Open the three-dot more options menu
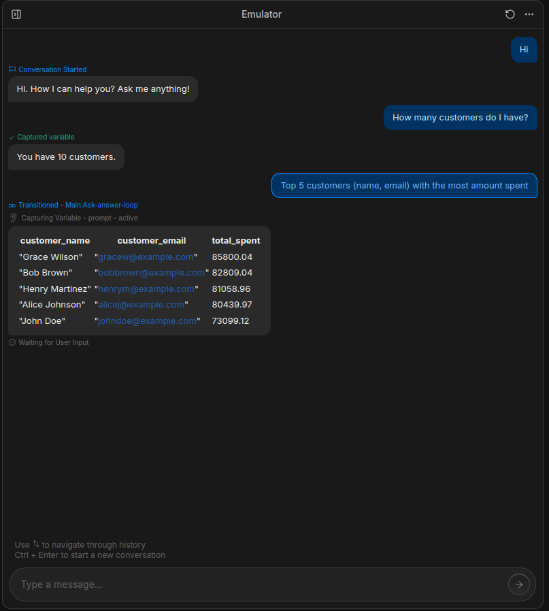 (x=529, y=14)
